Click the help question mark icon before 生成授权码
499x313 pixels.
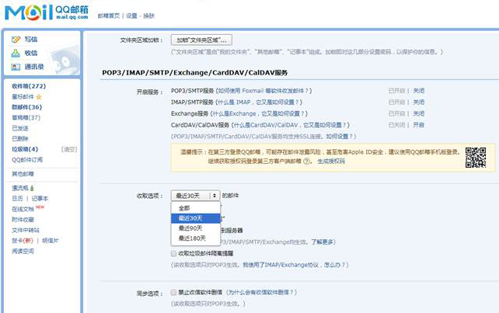307,162
